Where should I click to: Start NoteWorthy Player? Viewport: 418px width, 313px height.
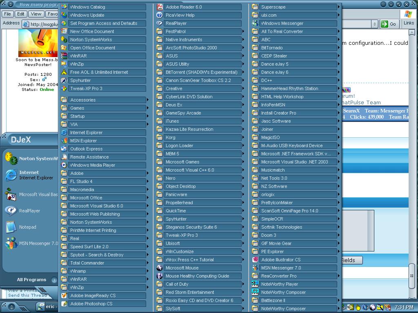pos(295,284)
